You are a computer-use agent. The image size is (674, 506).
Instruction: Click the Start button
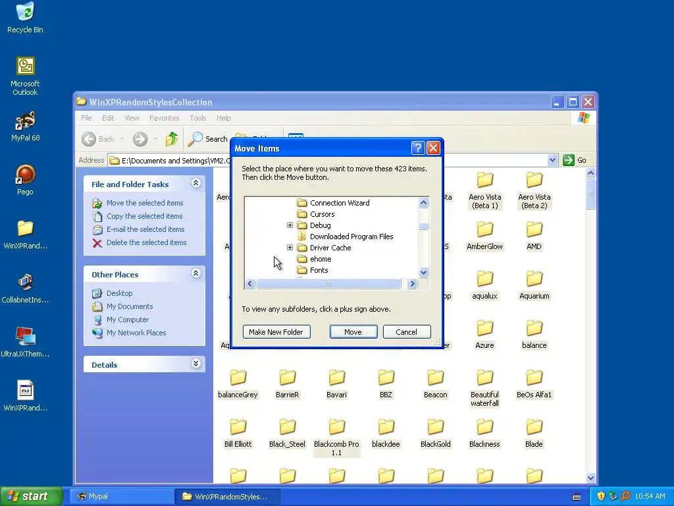32,497
